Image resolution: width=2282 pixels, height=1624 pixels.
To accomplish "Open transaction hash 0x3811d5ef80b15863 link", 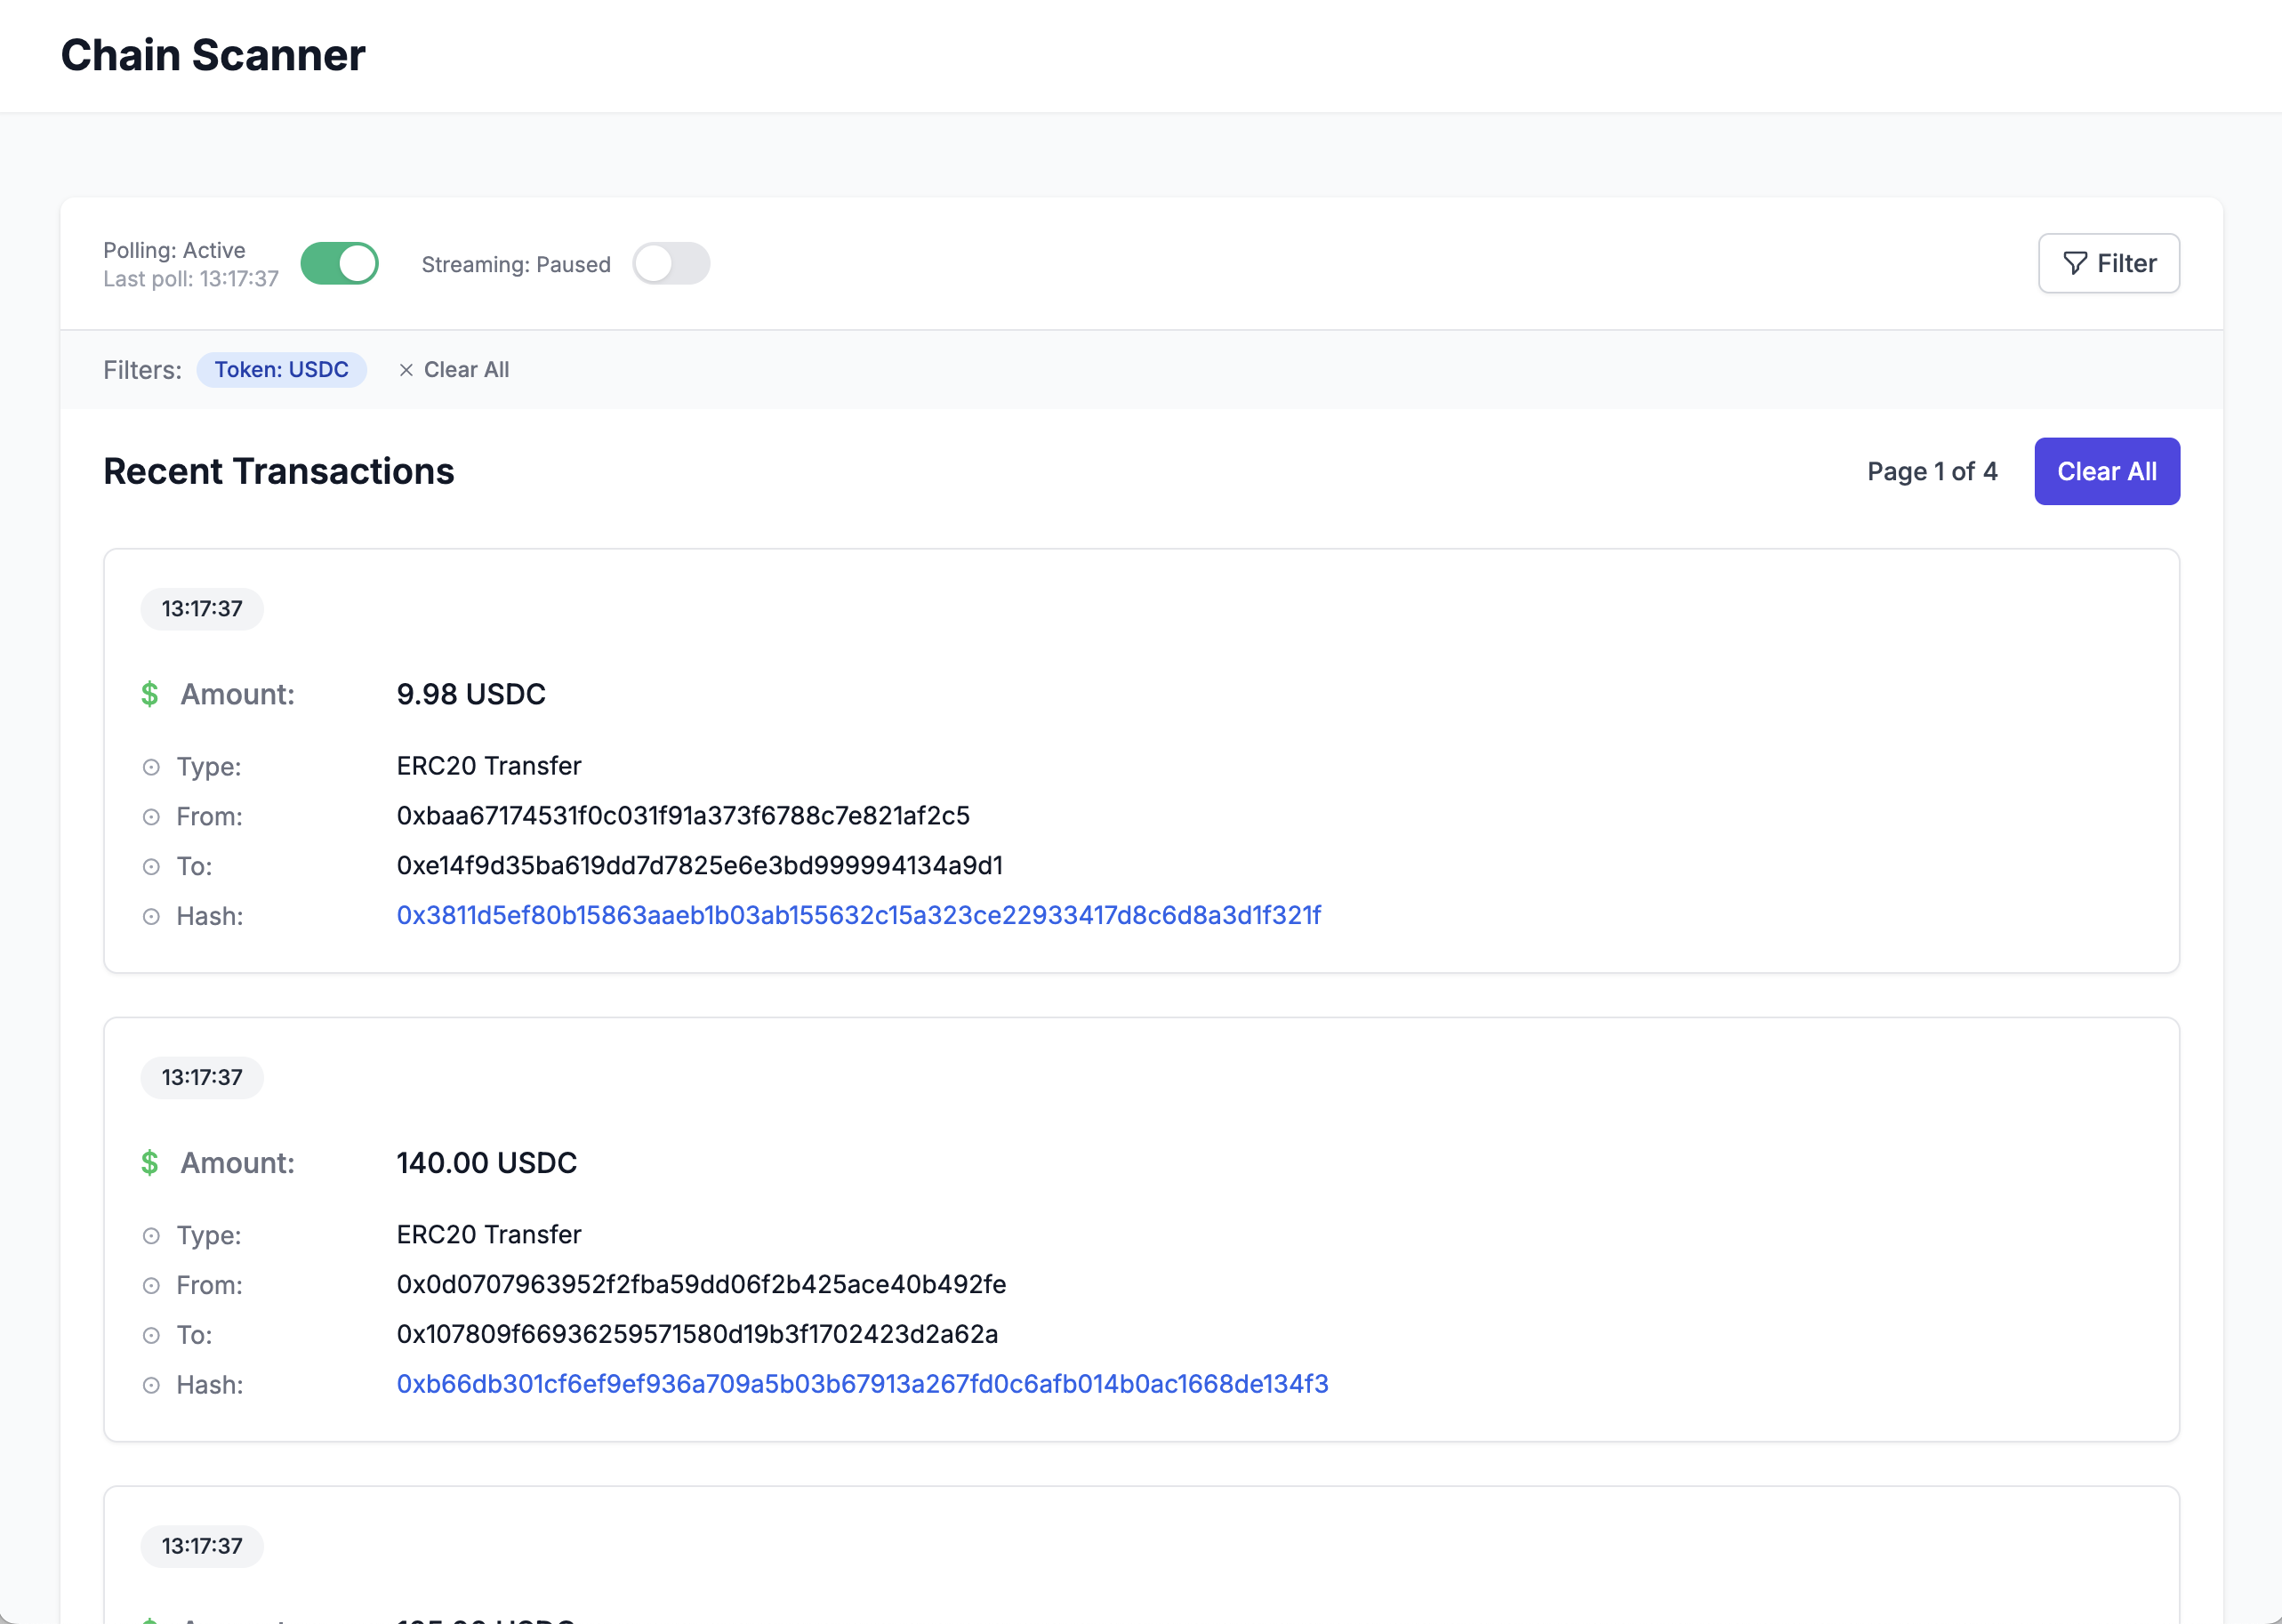I will [858, 915].
